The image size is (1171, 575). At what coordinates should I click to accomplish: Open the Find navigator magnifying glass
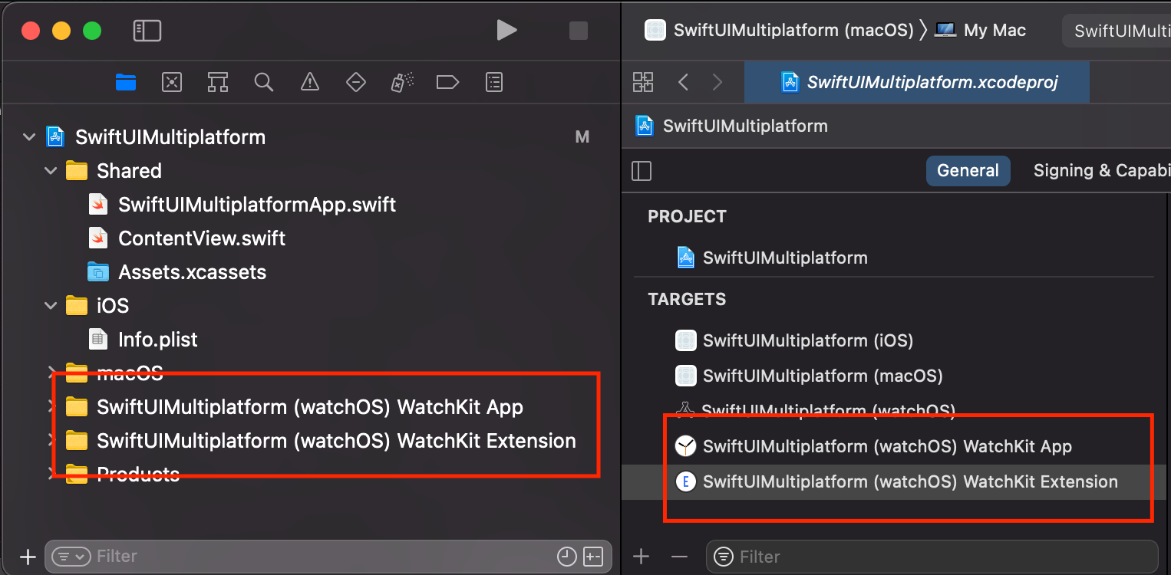pyautogui.click(x=263, y=82)
